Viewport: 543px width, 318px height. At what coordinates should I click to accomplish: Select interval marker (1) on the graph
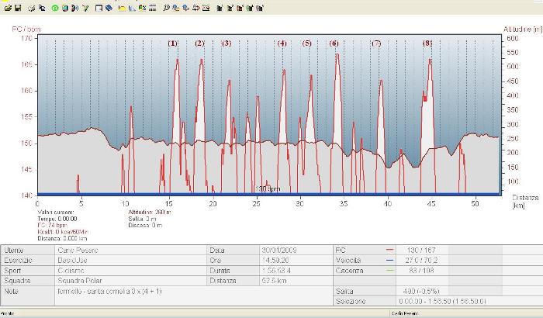click(173, 43)
